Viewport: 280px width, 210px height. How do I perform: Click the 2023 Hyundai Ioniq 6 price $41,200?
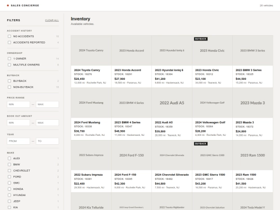[160, 79]
